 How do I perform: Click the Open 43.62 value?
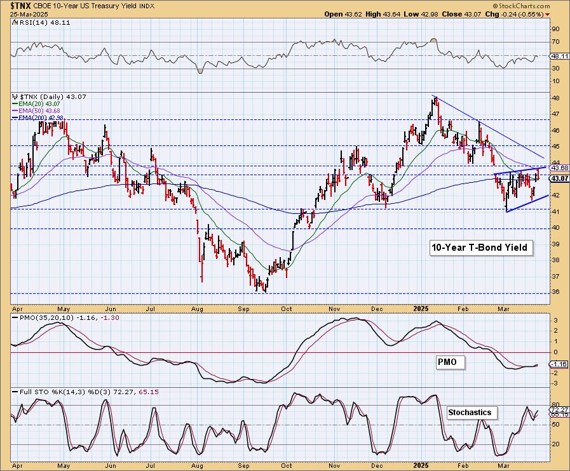tap(343, 14)
